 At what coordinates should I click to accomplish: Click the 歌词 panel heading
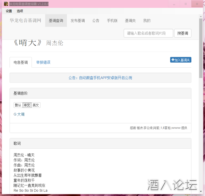click(x=17, y=143)
